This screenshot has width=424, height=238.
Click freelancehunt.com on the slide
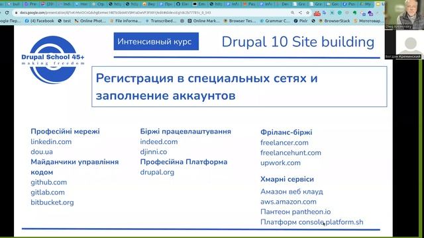tap(291, 153)
